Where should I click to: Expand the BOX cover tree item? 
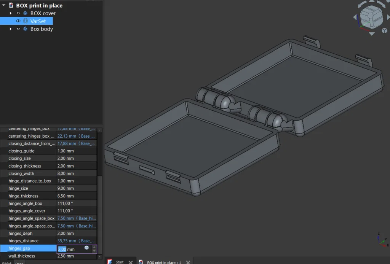pyautogui.click(x=10, y=13)
